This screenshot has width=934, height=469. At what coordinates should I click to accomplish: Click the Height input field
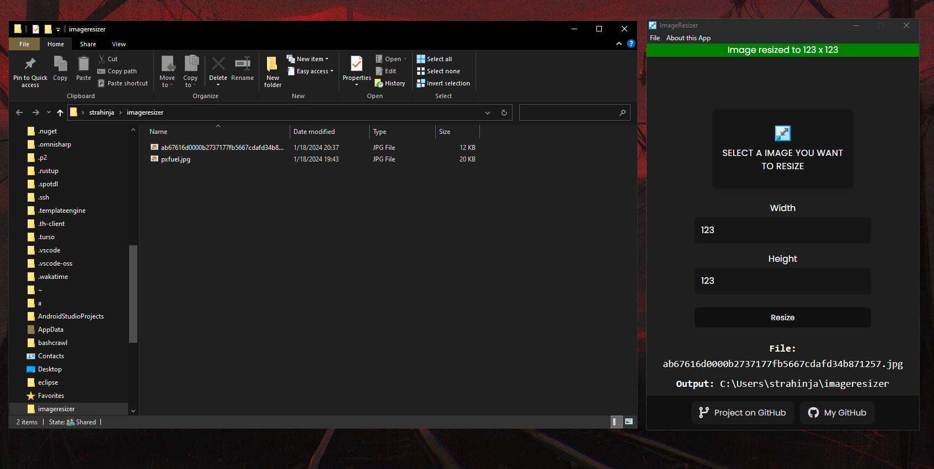pos(782,281)
